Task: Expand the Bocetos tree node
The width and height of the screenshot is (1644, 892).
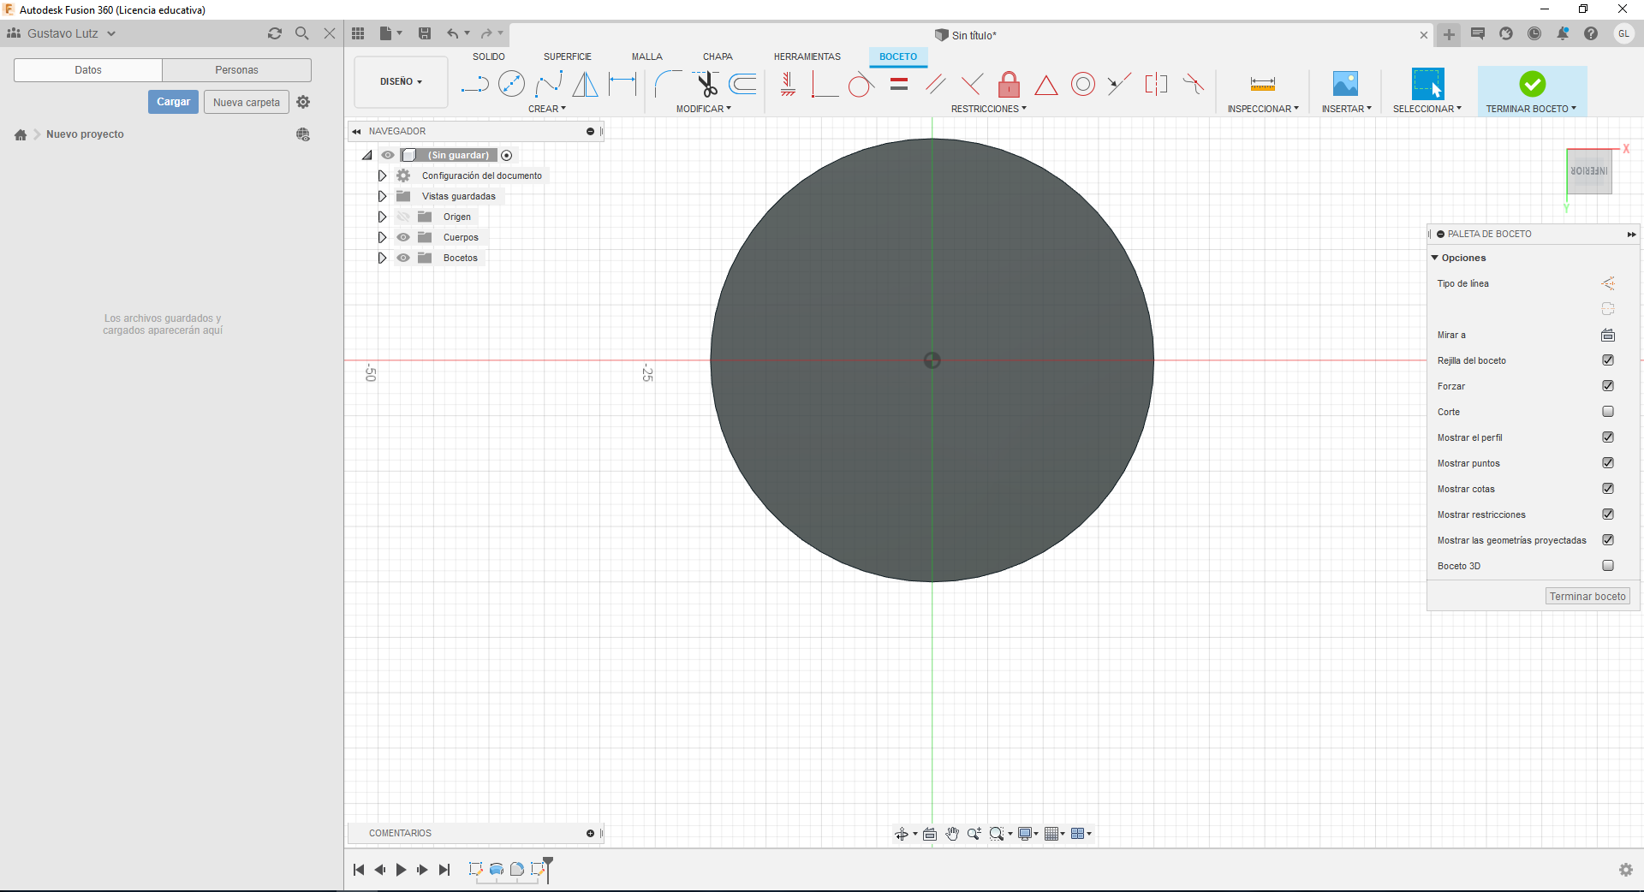Action: 382,258
